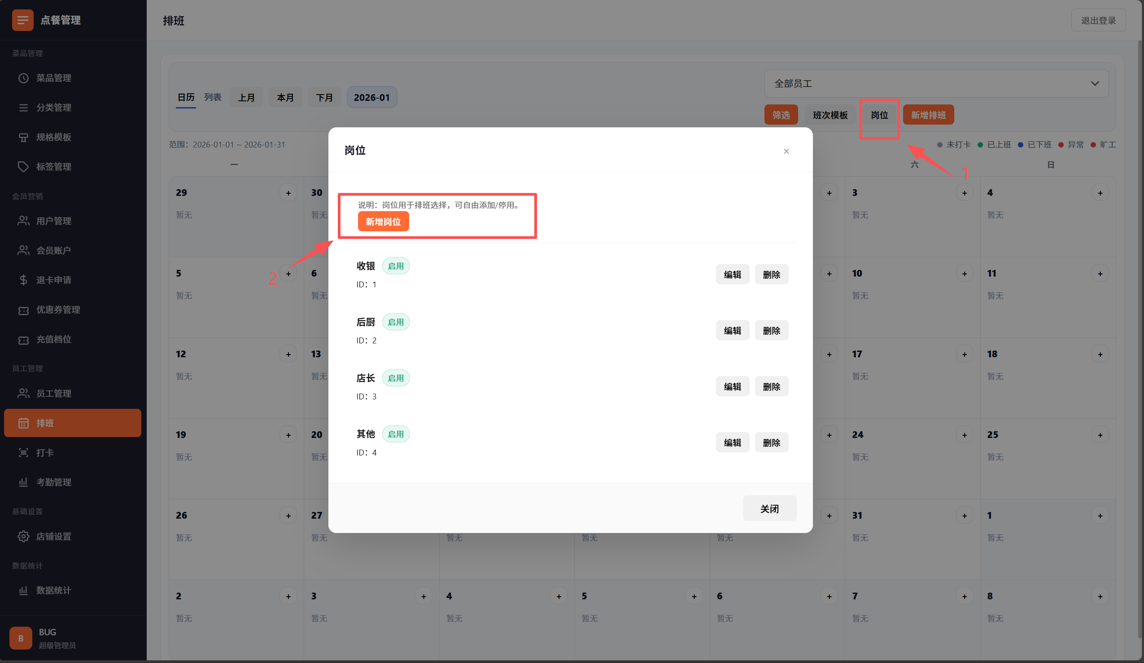Click the 新增岗位 button

tap(383, 222)
